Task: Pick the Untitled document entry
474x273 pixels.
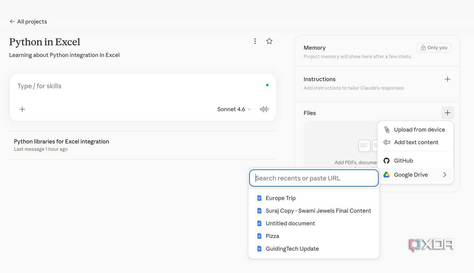Action: tap(314, 223)
